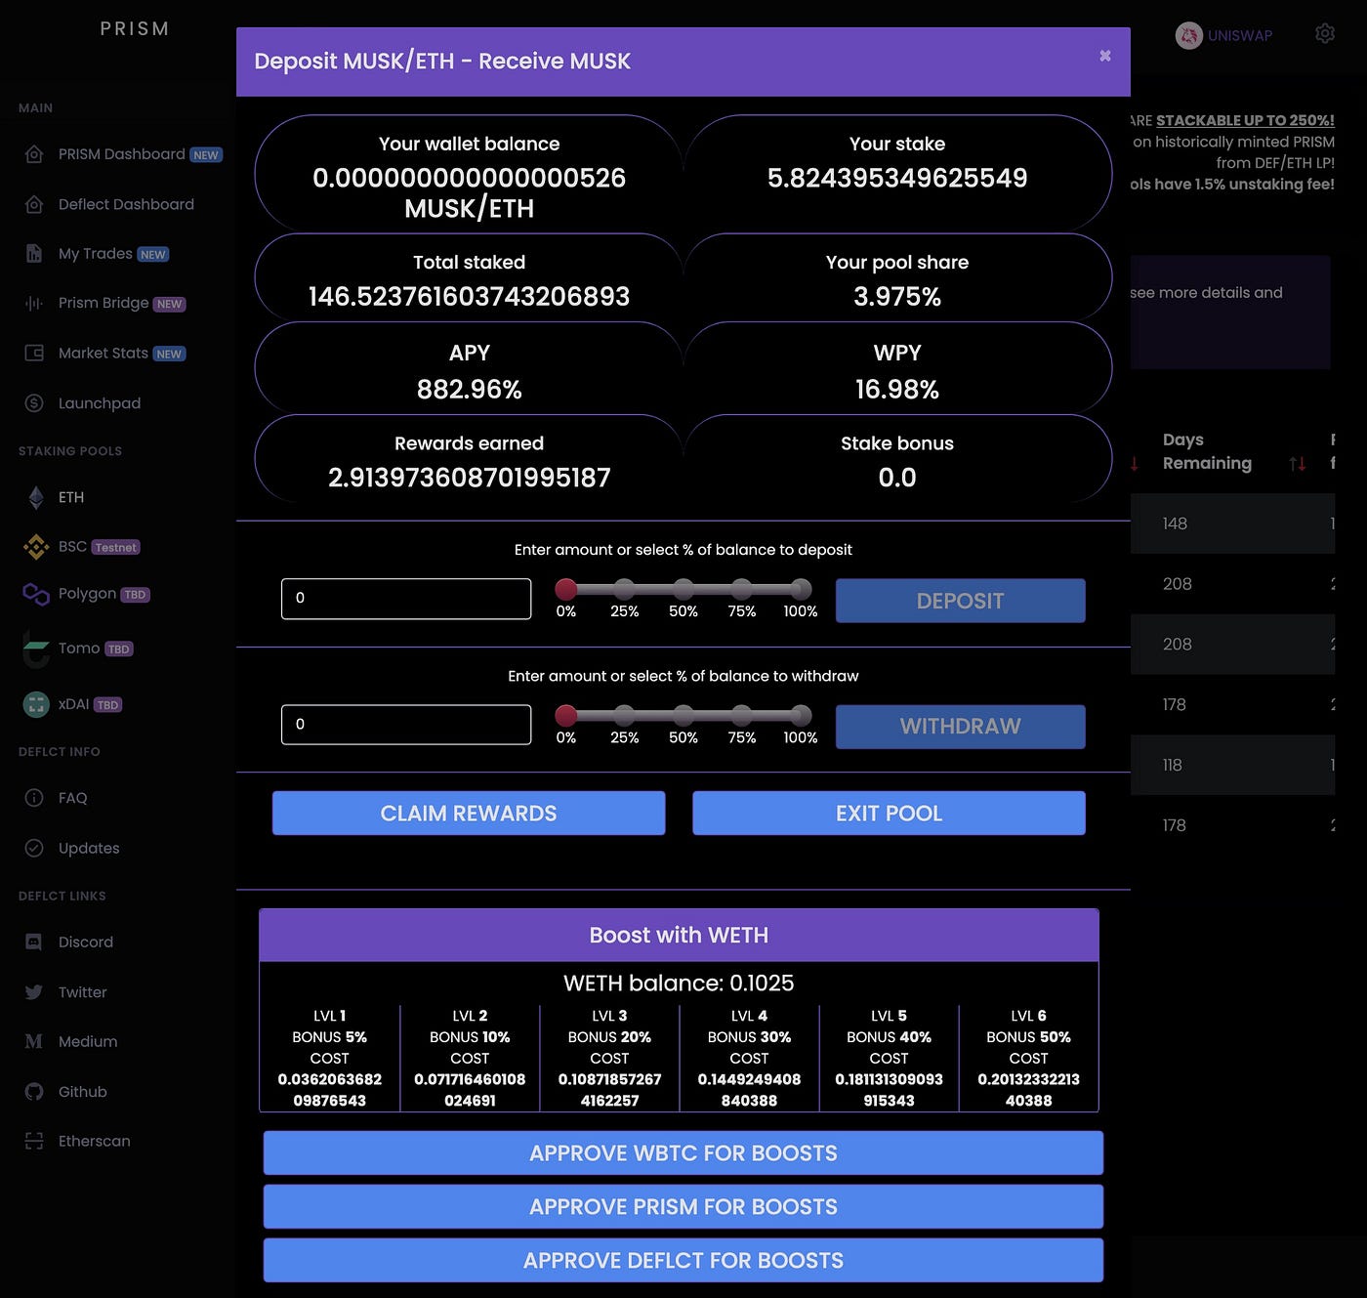Click the withdraw amount input field
Image resolution: width=1367 pixels, height=1298 pixels.
pyautogui.click(x=406, y=725)
